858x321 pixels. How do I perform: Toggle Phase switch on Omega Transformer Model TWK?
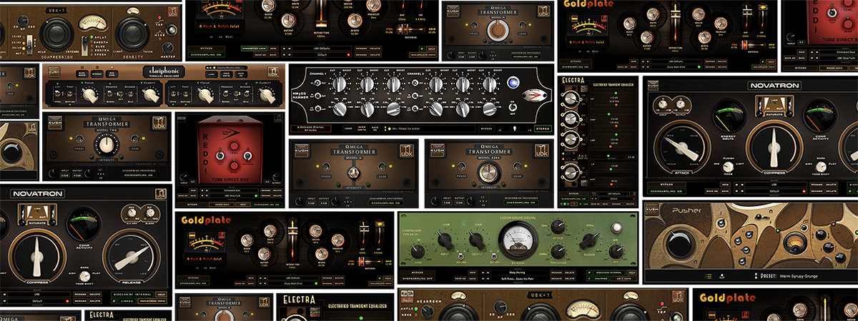pyautogui.click(x=79, y=138)
